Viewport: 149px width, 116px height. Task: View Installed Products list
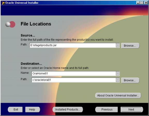68,110
